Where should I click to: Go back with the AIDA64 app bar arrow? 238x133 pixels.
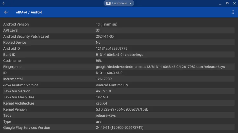click(6, 12)
